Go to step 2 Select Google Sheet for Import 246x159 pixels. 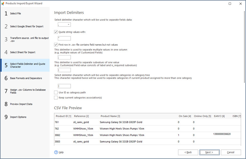(25, 26)
